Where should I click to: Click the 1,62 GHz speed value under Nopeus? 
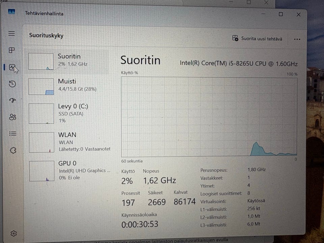160,180
